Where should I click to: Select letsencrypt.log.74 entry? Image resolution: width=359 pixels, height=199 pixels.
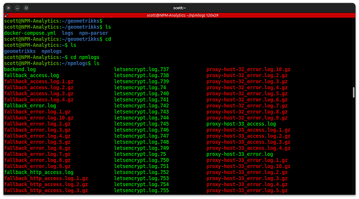click(140, 88)
